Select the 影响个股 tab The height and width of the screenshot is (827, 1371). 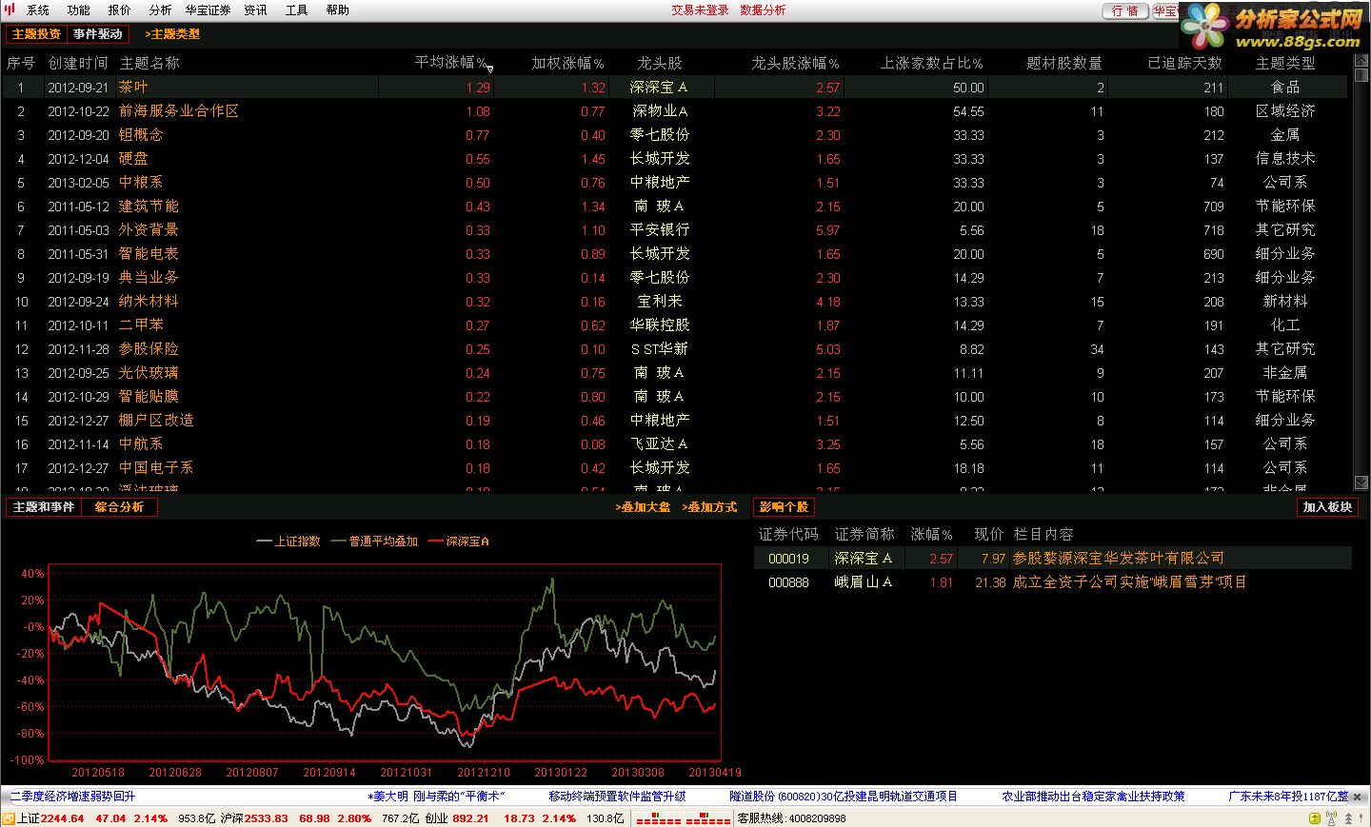[x=784, y=507]
